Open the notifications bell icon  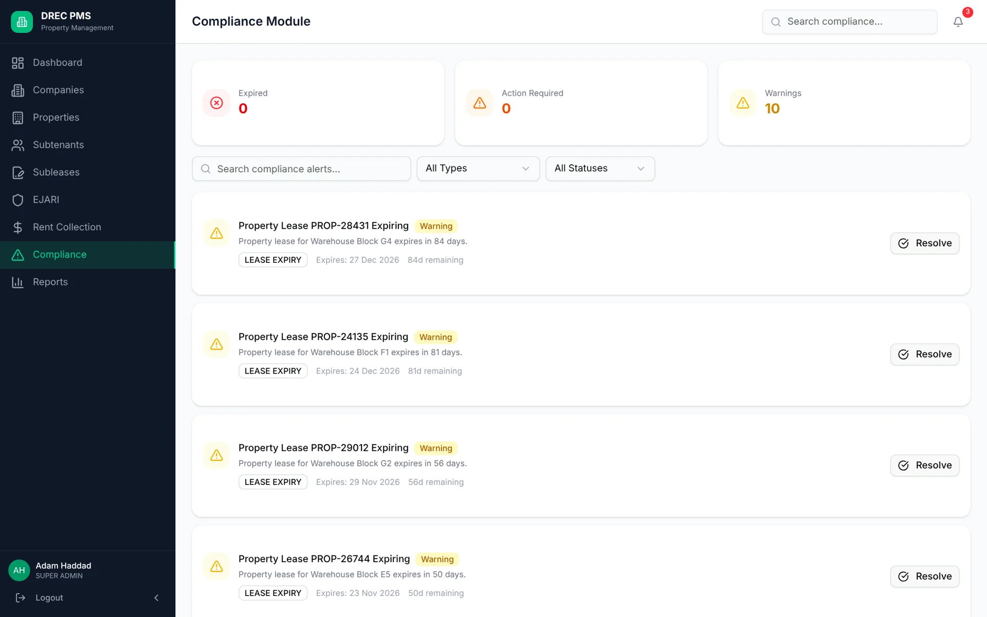pyautogui.click(x=958, y=22)
